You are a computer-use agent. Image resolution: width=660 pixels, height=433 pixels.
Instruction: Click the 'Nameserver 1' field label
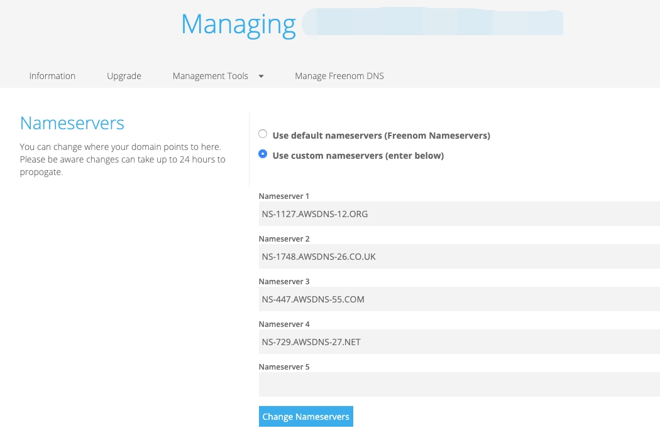[x=283, y=196]
